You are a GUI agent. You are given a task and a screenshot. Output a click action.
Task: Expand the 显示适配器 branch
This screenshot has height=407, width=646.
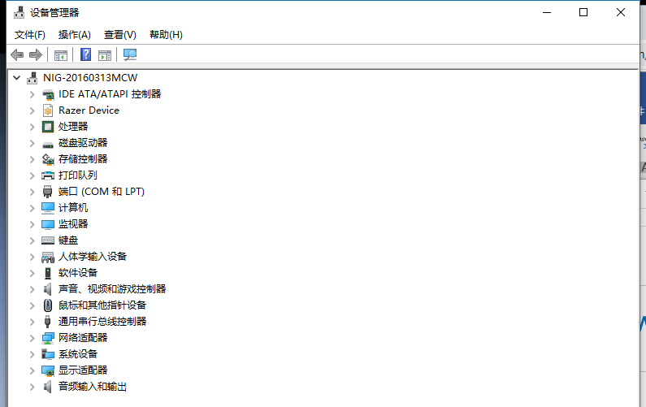pyautogui.click(x=33, y=370)
